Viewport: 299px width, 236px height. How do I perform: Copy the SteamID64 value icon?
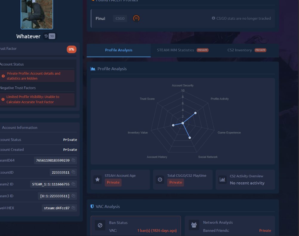tap(73, 160)
